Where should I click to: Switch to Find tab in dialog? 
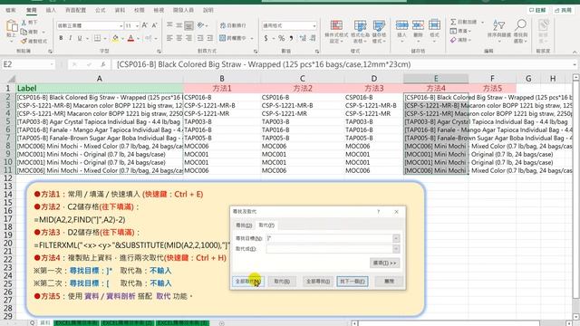pos(244,225)
